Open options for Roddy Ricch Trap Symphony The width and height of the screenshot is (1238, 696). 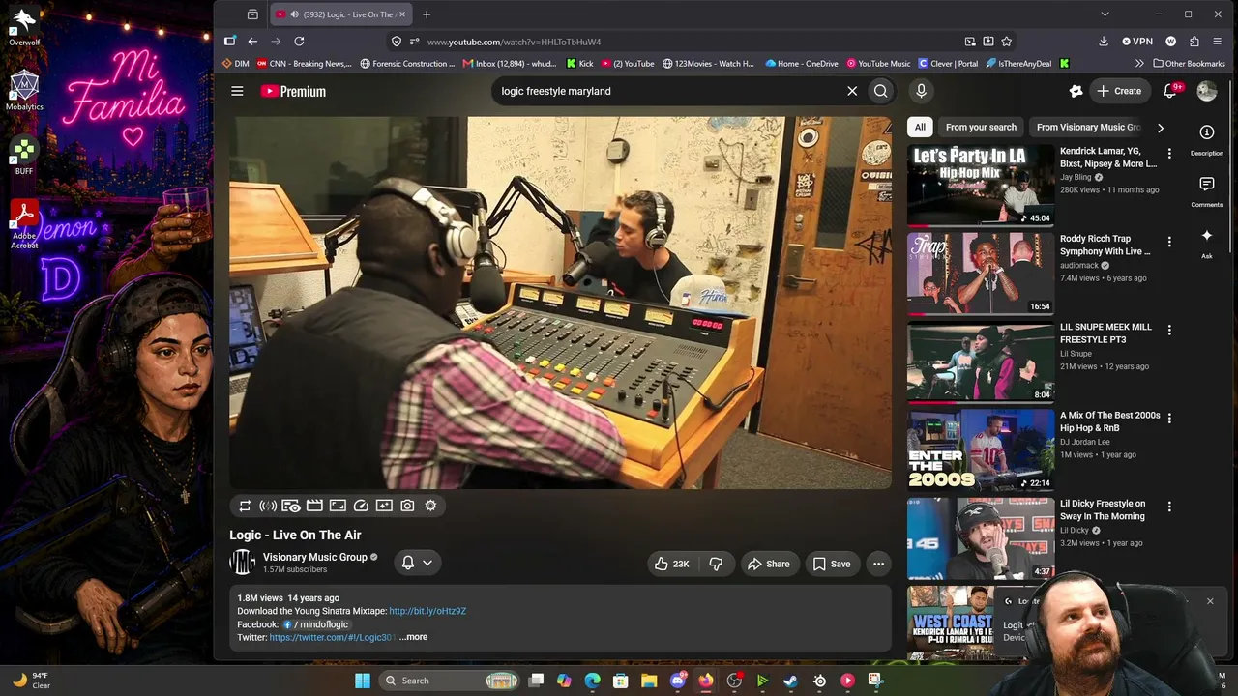[1169, 242]
